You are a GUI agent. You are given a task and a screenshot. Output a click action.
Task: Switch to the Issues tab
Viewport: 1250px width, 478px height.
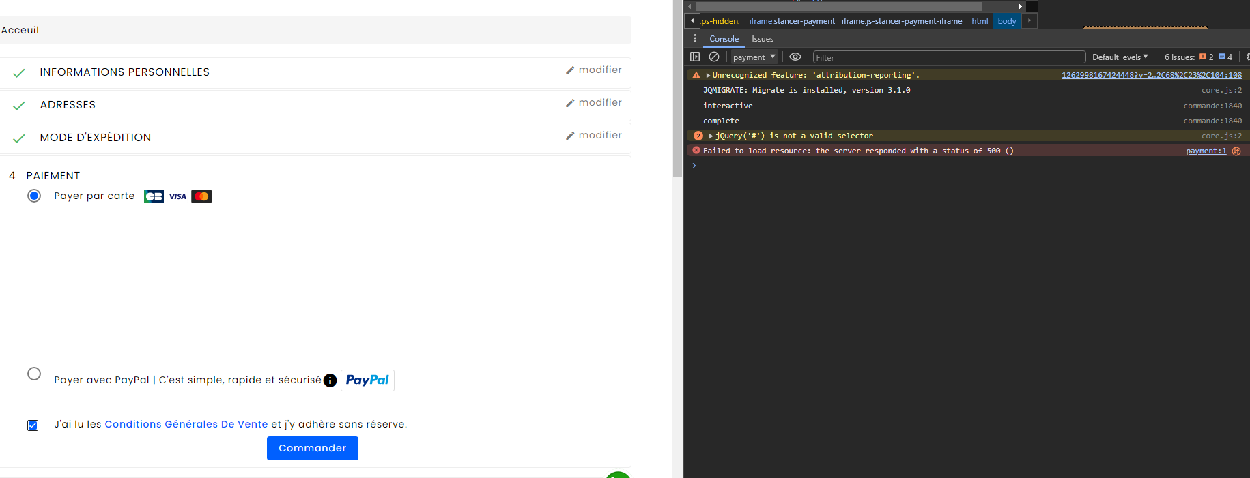[x=763, y=39]
